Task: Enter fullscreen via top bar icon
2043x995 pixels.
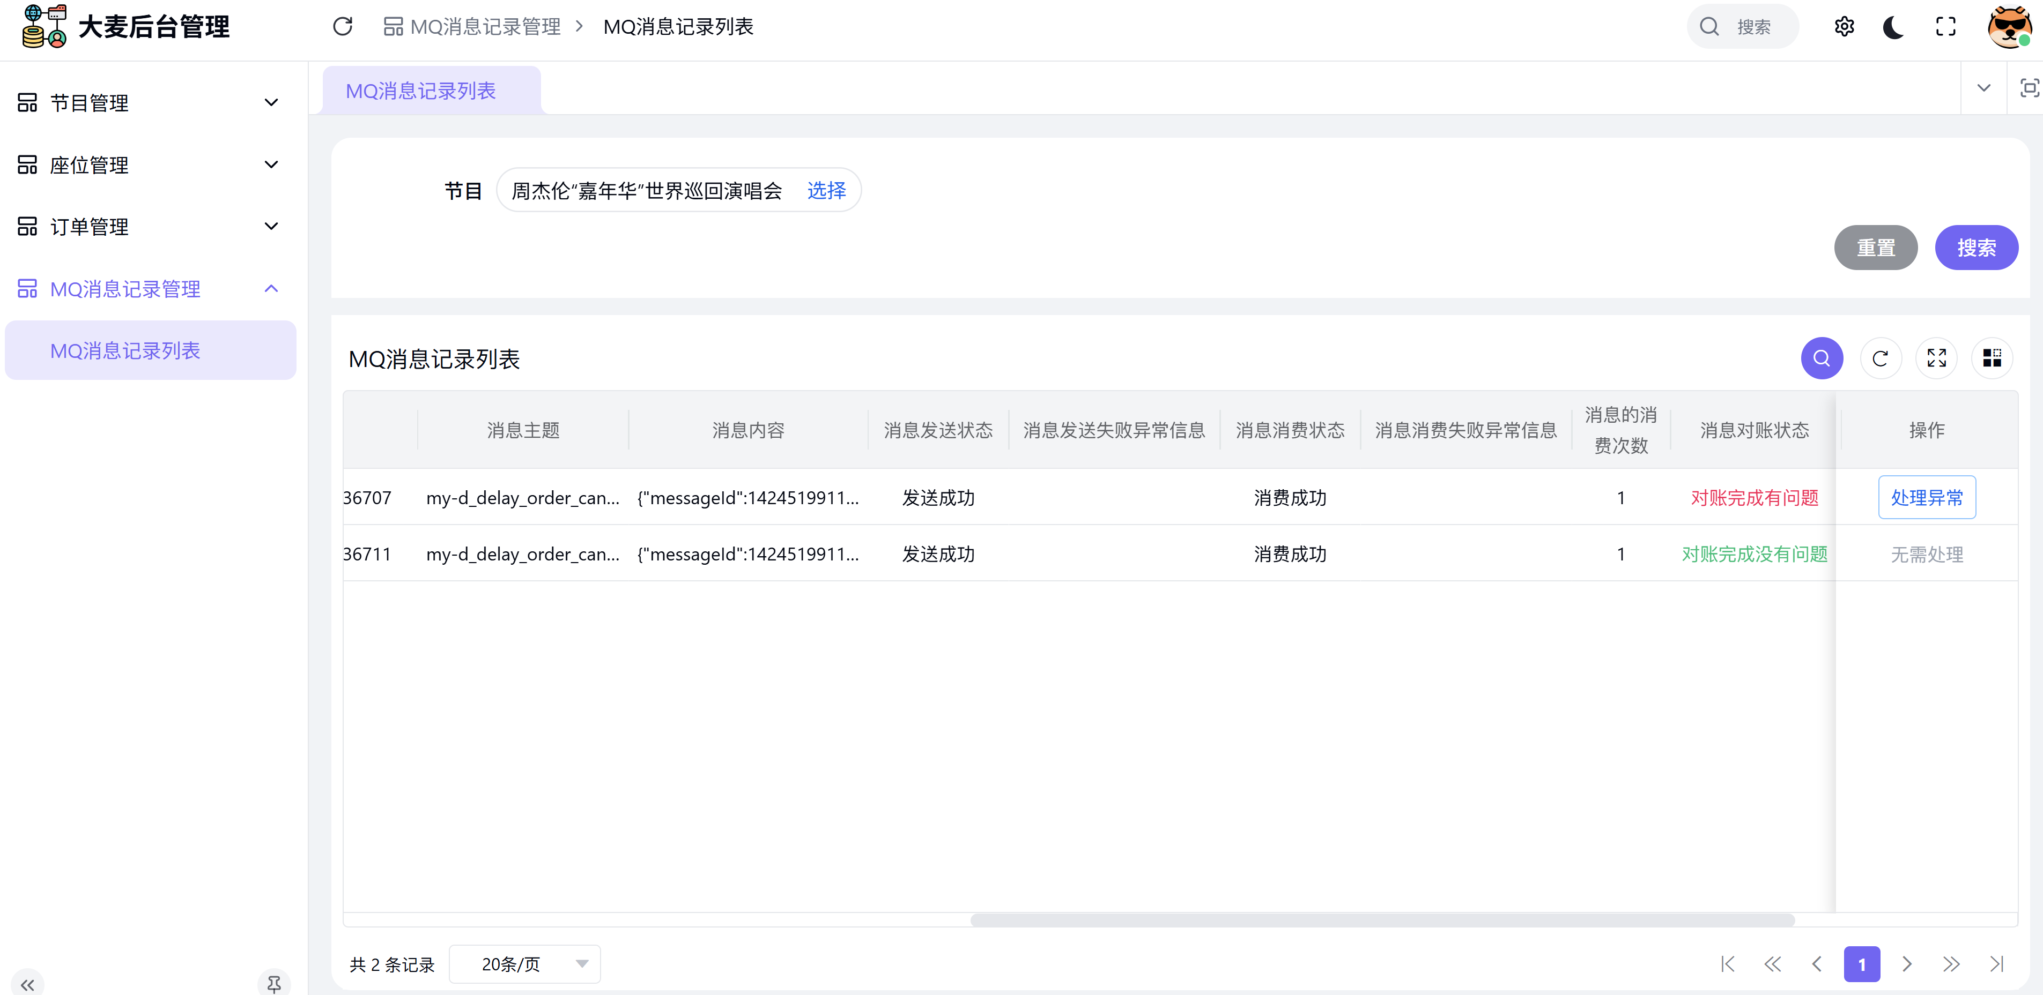Action: coord(1945,27)
